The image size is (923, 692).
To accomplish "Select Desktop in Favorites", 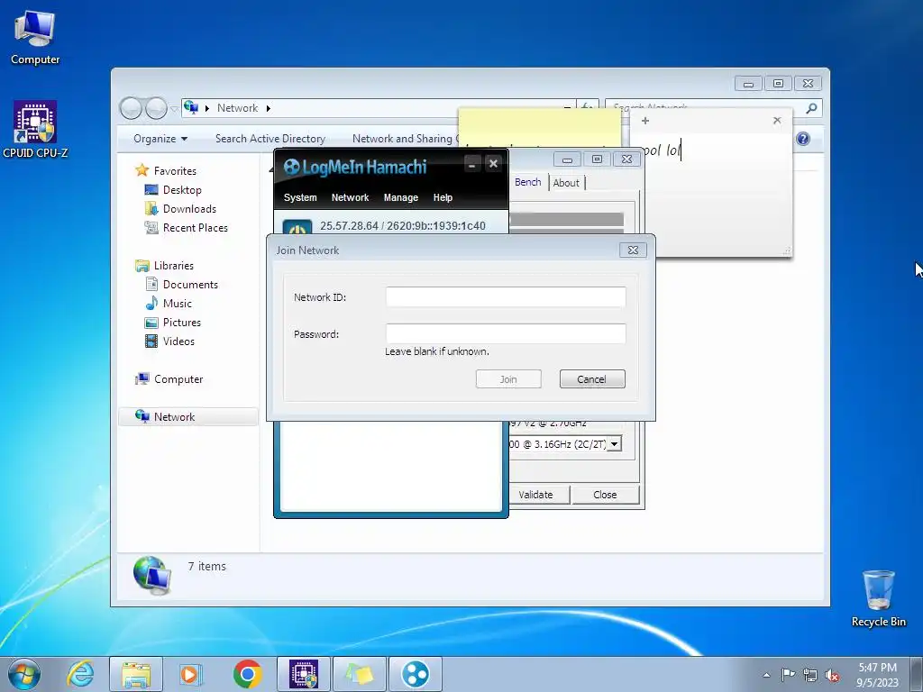I will pyautogui.click(x=182, y=189).
